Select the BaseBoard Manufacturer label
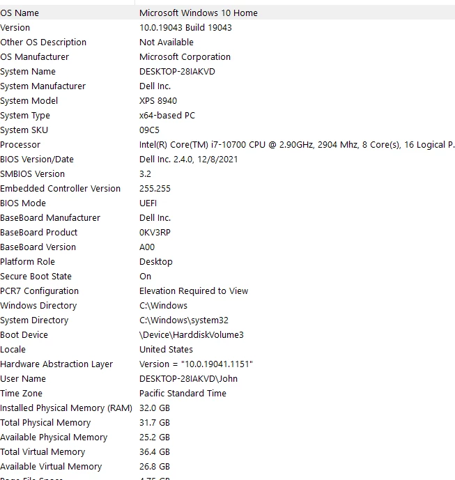455x480 pixels. coord(50,218)
